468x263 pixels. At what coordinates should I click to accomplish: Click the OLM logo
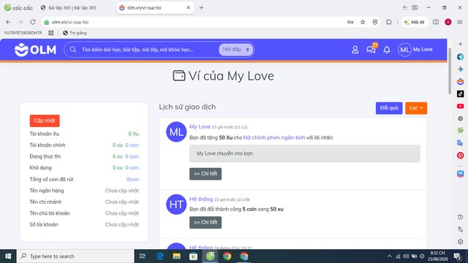[x=35, y=50]
